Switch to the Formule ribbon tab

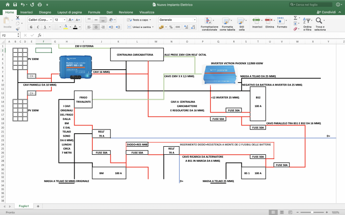coord(94,12)
